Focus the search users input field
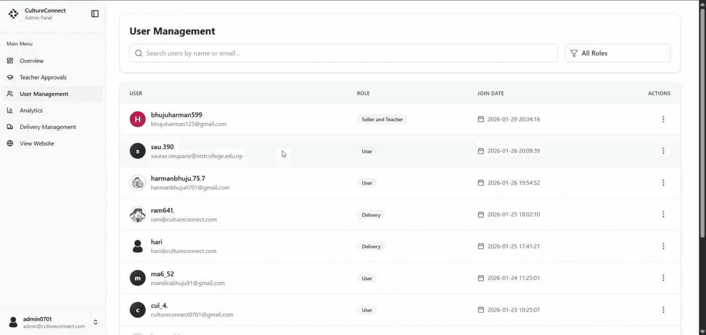Viewport: 706px width, 335px height. click(344, 53)
